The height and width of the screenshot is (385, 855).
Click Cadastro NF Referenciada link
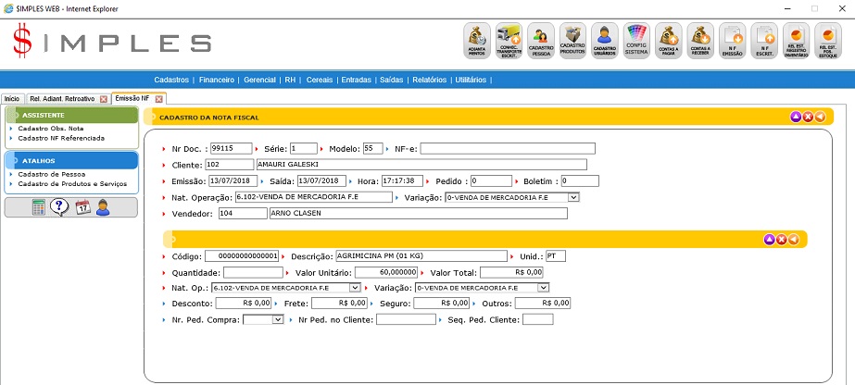[61, 138]
